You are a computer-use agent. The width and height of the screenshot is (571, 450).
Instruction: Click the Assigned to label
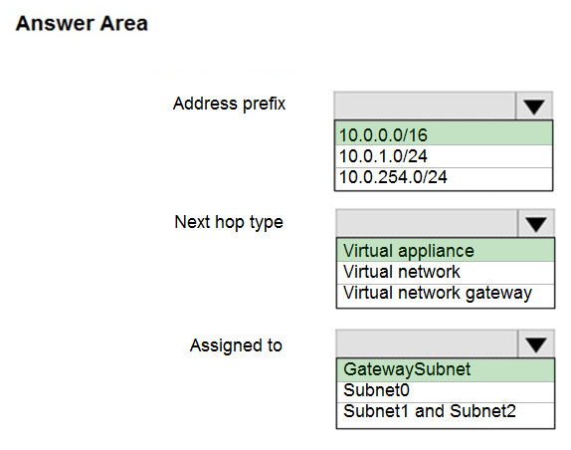tap(236, 345)
